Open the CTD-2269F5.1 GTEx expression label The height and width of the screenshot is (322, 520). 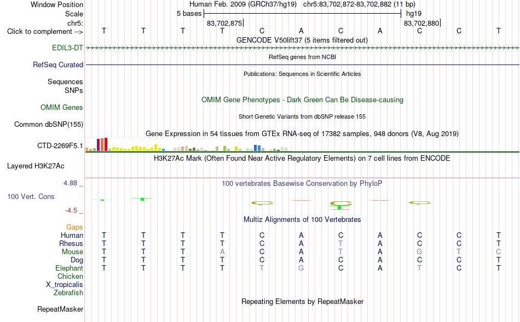(60, 145)
